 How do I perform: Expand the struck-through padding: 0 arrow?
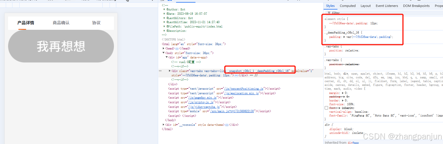[x=344, y=97]
